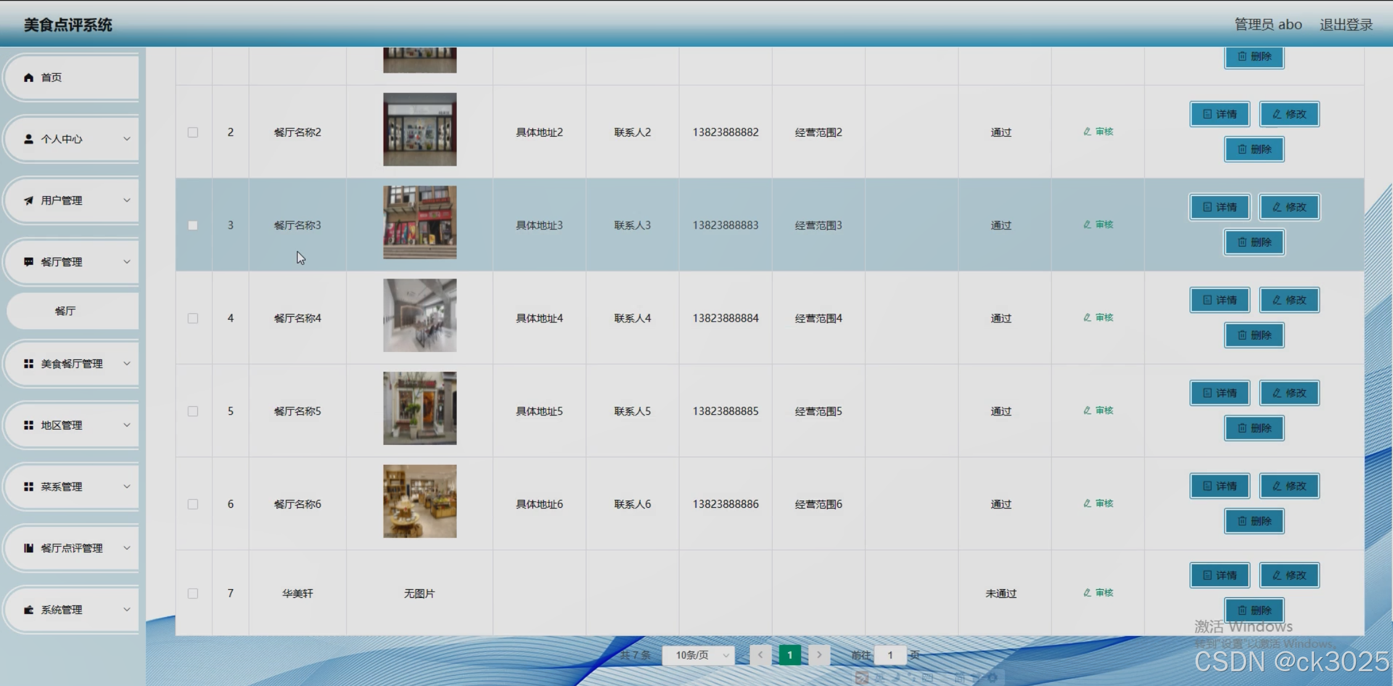
Task: Open the 餐厅 submenu item
Action: point(65,311)
